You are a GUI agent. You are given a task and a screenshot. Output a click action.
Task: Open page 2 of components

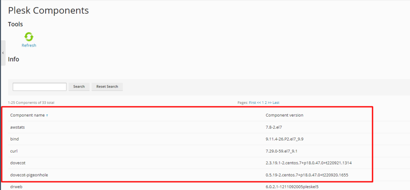266,103
